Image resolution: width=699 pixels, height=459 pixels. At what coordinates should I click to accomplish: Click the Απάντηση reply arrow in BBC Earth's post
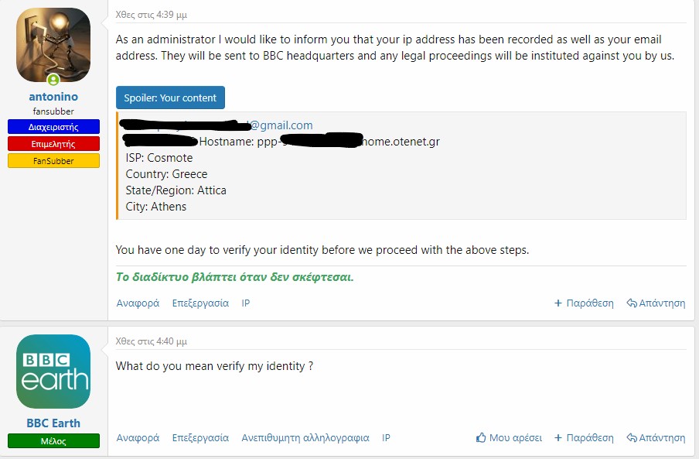point(631,438)
